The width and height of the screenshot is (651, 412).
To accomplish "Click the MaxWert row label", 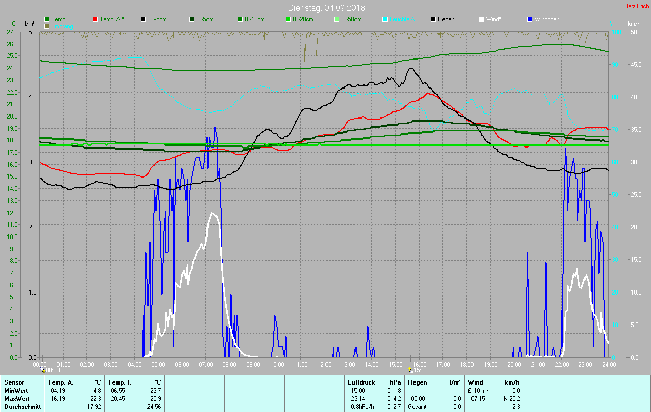I will 16,398.
